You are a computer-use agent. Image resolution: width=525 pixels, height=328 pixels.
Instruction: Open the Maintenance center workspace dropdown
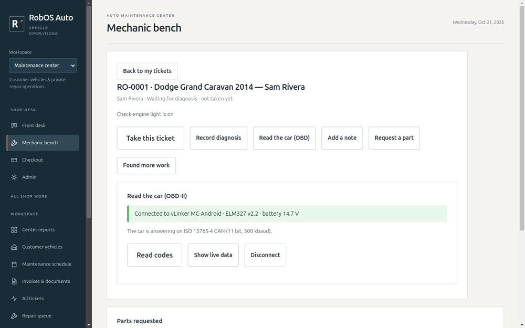pyautogui.click(x=43, y=66)
